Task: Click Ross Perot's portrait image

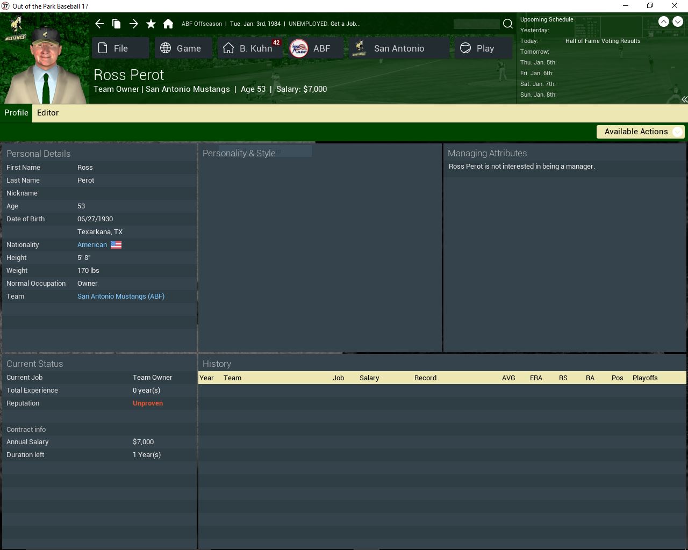Action: click(x=46, y=64)
